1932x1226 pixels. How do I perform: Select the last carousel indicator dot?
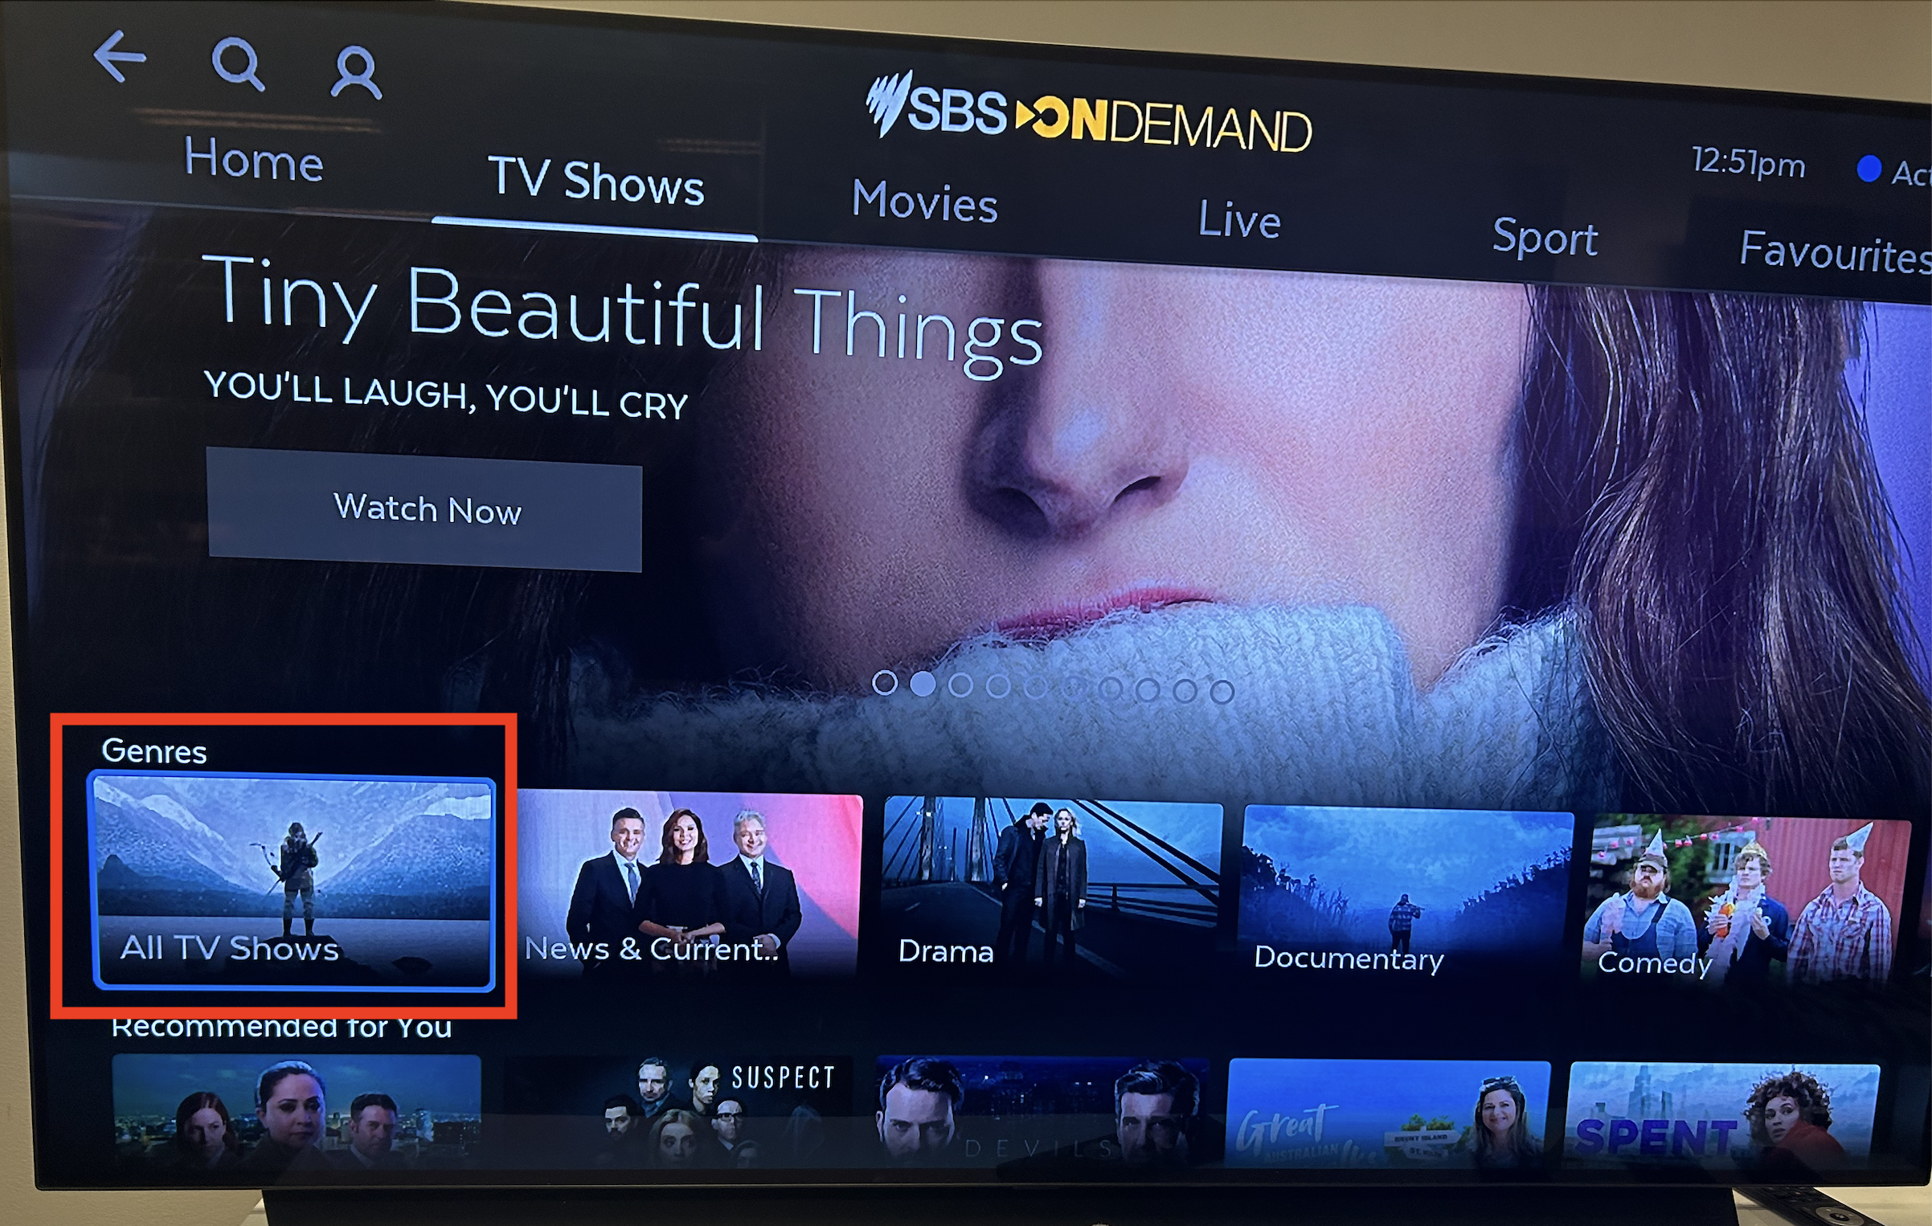(x=1222, y=692)
